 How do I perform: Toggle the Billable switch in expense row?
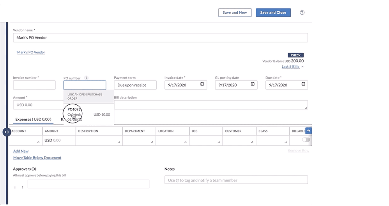tap(306, 140)
